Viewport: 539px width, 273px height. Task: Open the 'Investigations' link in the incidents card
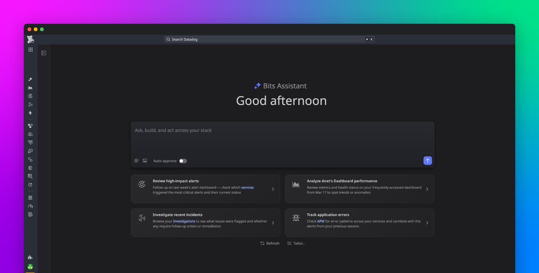click(184, 221)
